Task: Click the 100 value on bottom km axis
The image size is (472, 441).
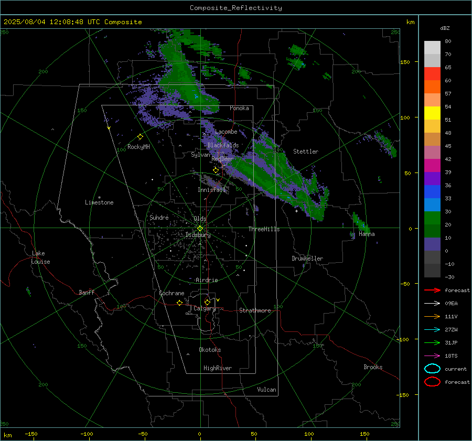Action: tap(309, 434)
